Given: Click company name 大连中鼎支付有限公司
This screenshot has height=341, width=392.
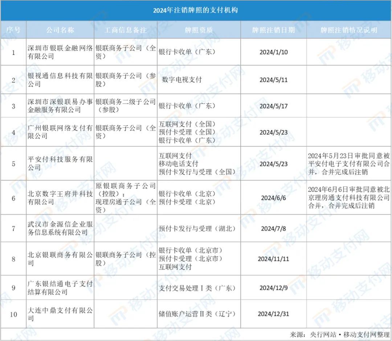Looking at the screenshot, I should [60, 314].
